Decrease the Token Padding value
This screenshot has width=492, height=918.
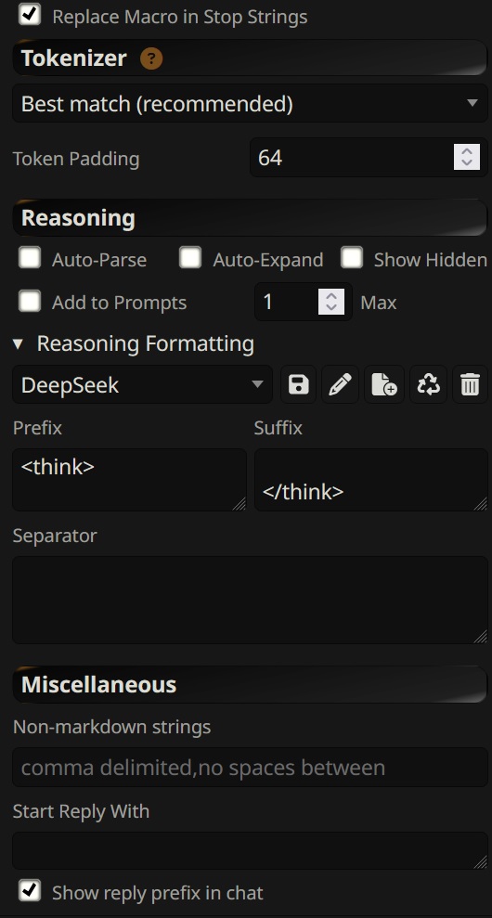point(467,163)
